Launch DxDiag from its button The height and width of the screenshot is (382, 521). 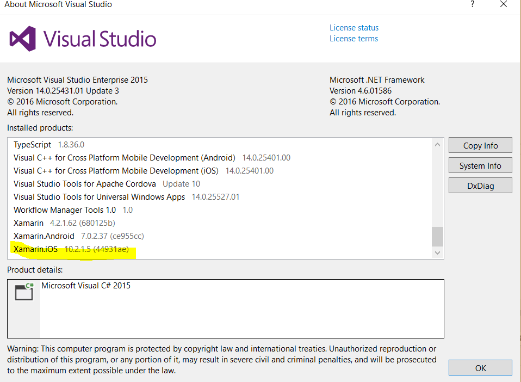(x=480, y=186)
